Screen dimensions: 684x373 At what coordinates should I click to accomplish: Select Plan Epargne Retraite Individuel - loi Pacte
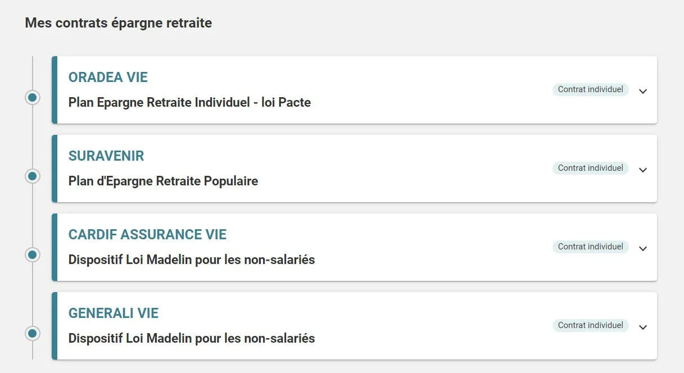click(189, 103)
